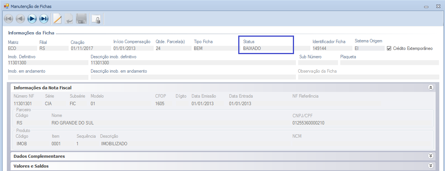
Task: Click the Sub Número field
Action: pyautogui.click(x=318, y=62)
